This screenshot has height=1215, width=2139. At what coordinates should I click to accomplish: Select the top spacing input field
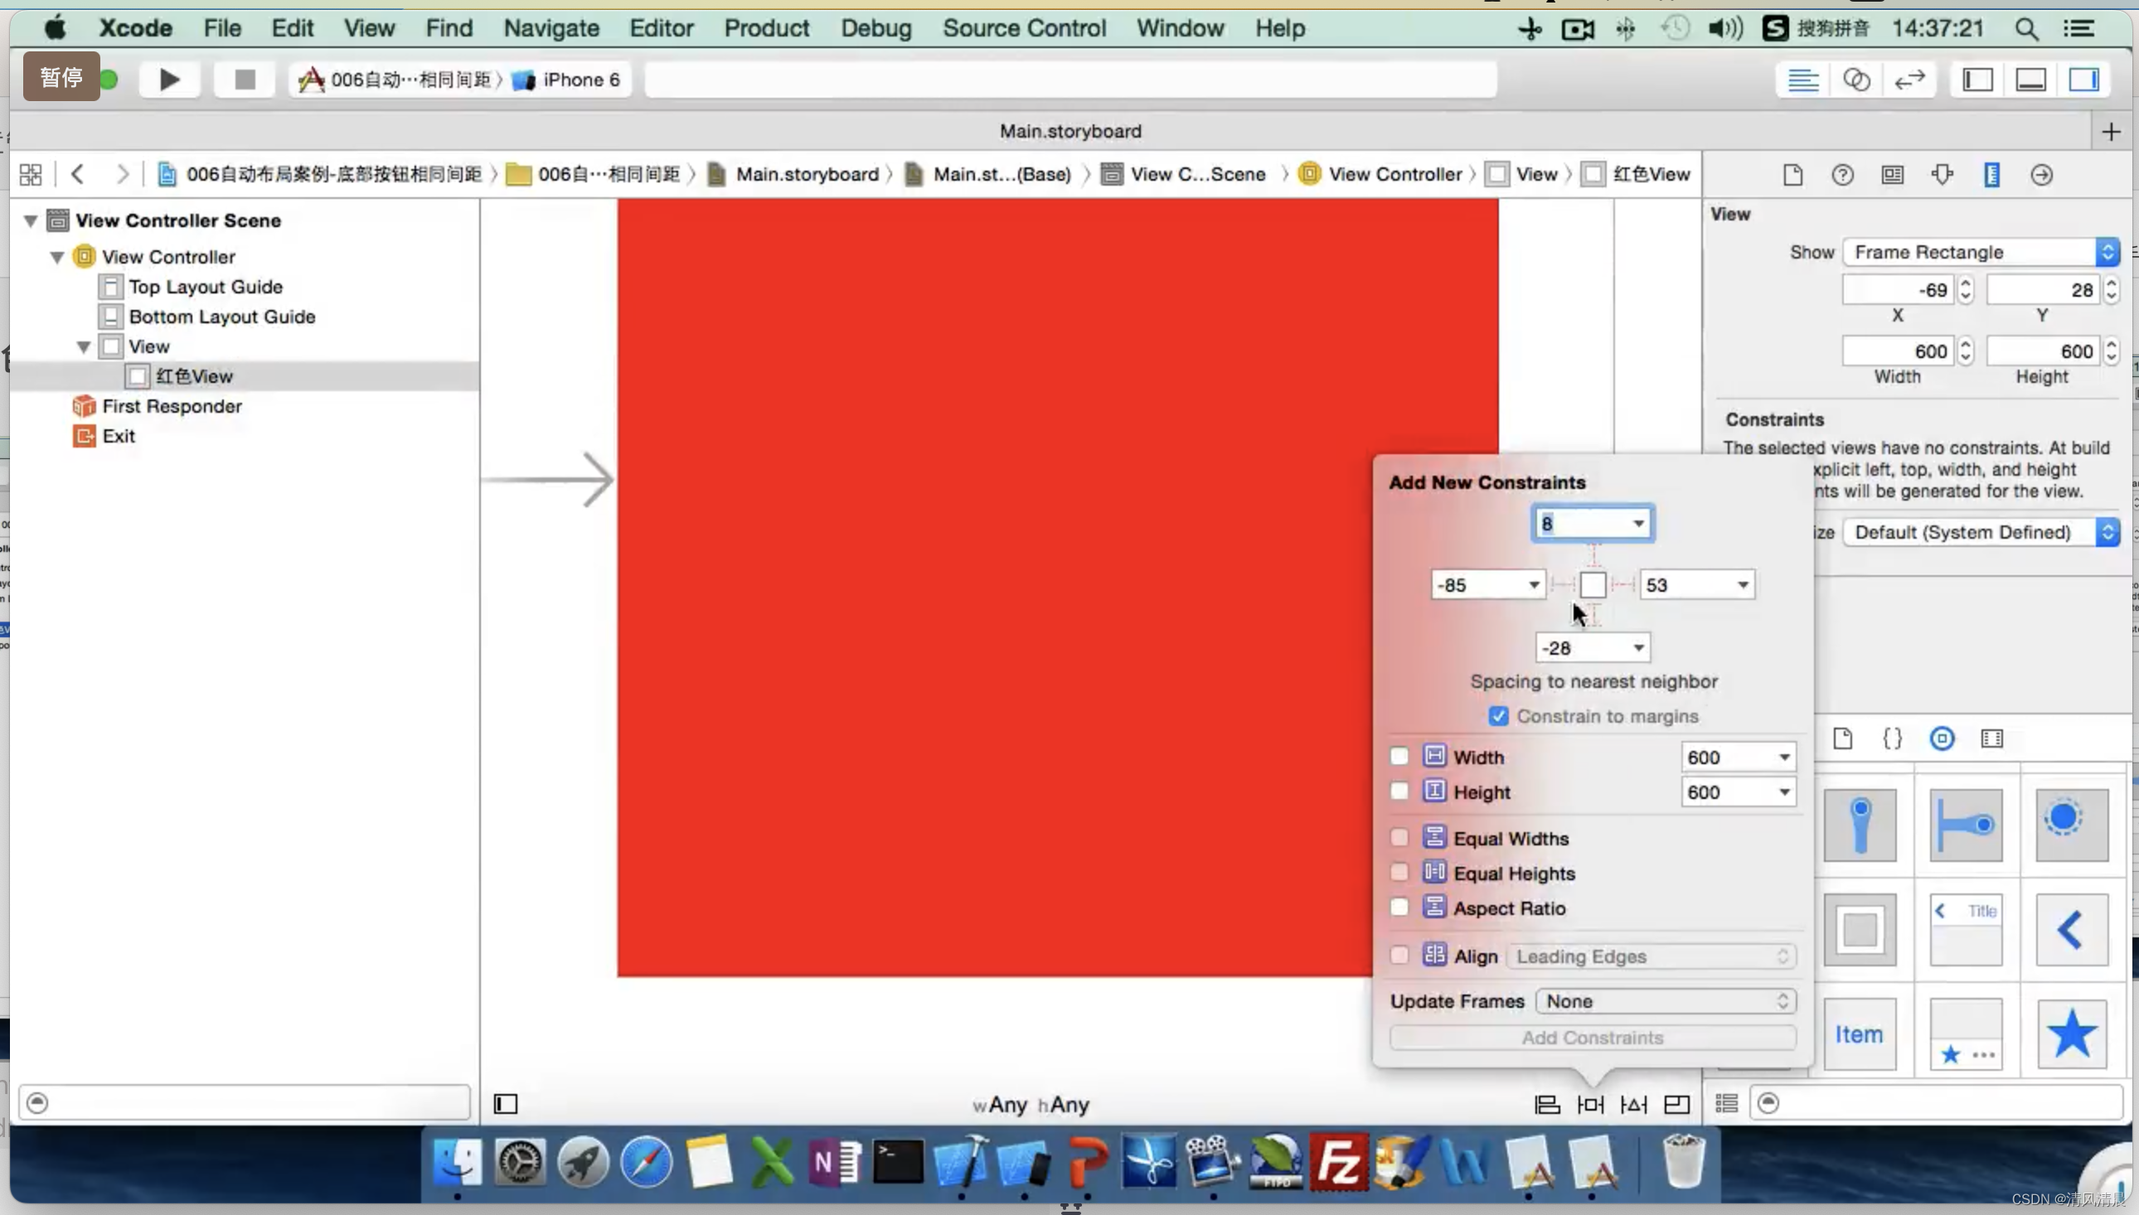[x=1593, y=523]
